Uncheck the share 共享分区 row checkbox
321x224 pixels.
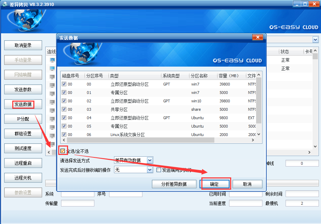coord(64,109)
